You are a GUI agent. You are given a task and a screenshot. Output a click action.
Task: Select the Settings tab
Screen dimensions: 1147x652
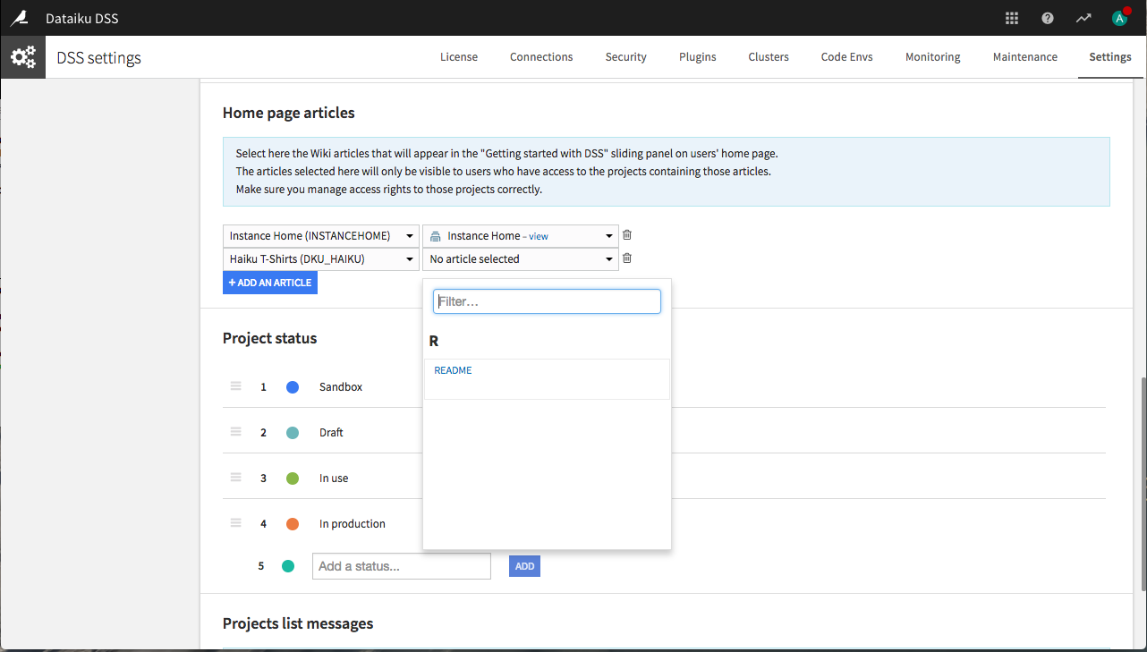[1110, 56]
